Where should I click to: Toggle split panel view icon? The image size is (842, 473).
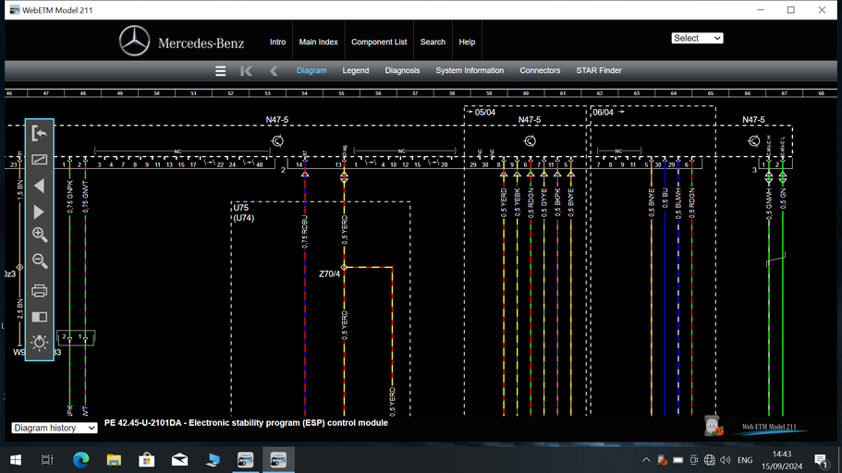[39, 317]
